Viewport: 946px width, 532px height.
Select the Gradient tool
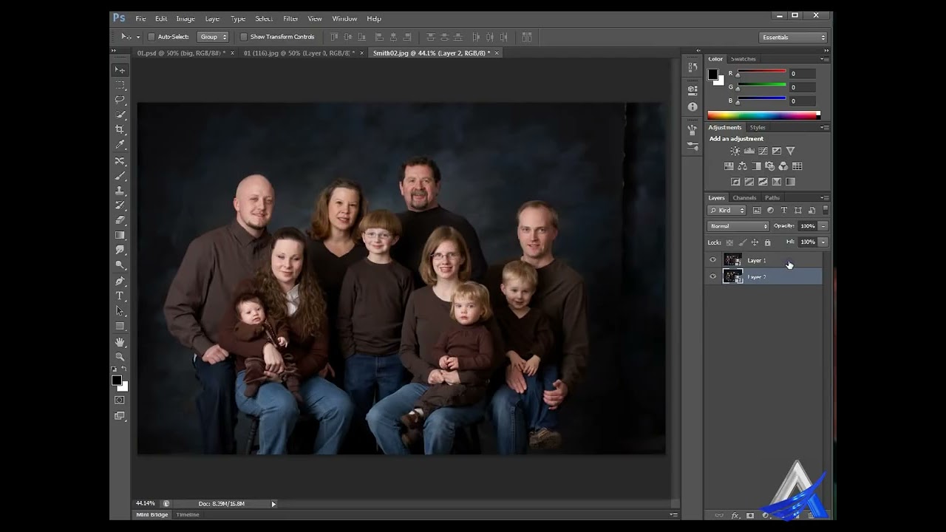120,236
